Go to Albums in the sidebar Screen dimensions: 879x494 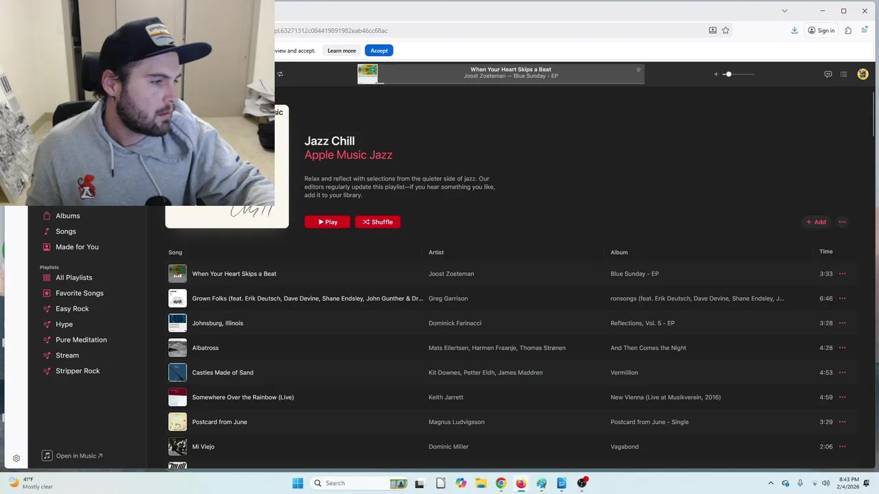coord(68,215)
